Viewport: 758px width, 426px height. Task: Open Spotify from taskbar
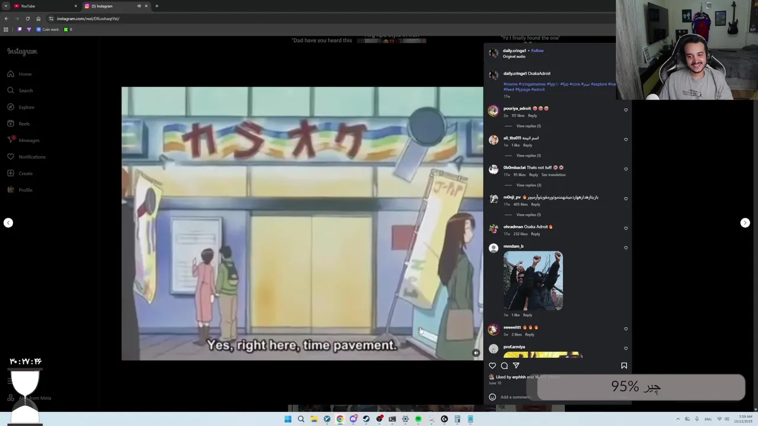click(418, 419)
